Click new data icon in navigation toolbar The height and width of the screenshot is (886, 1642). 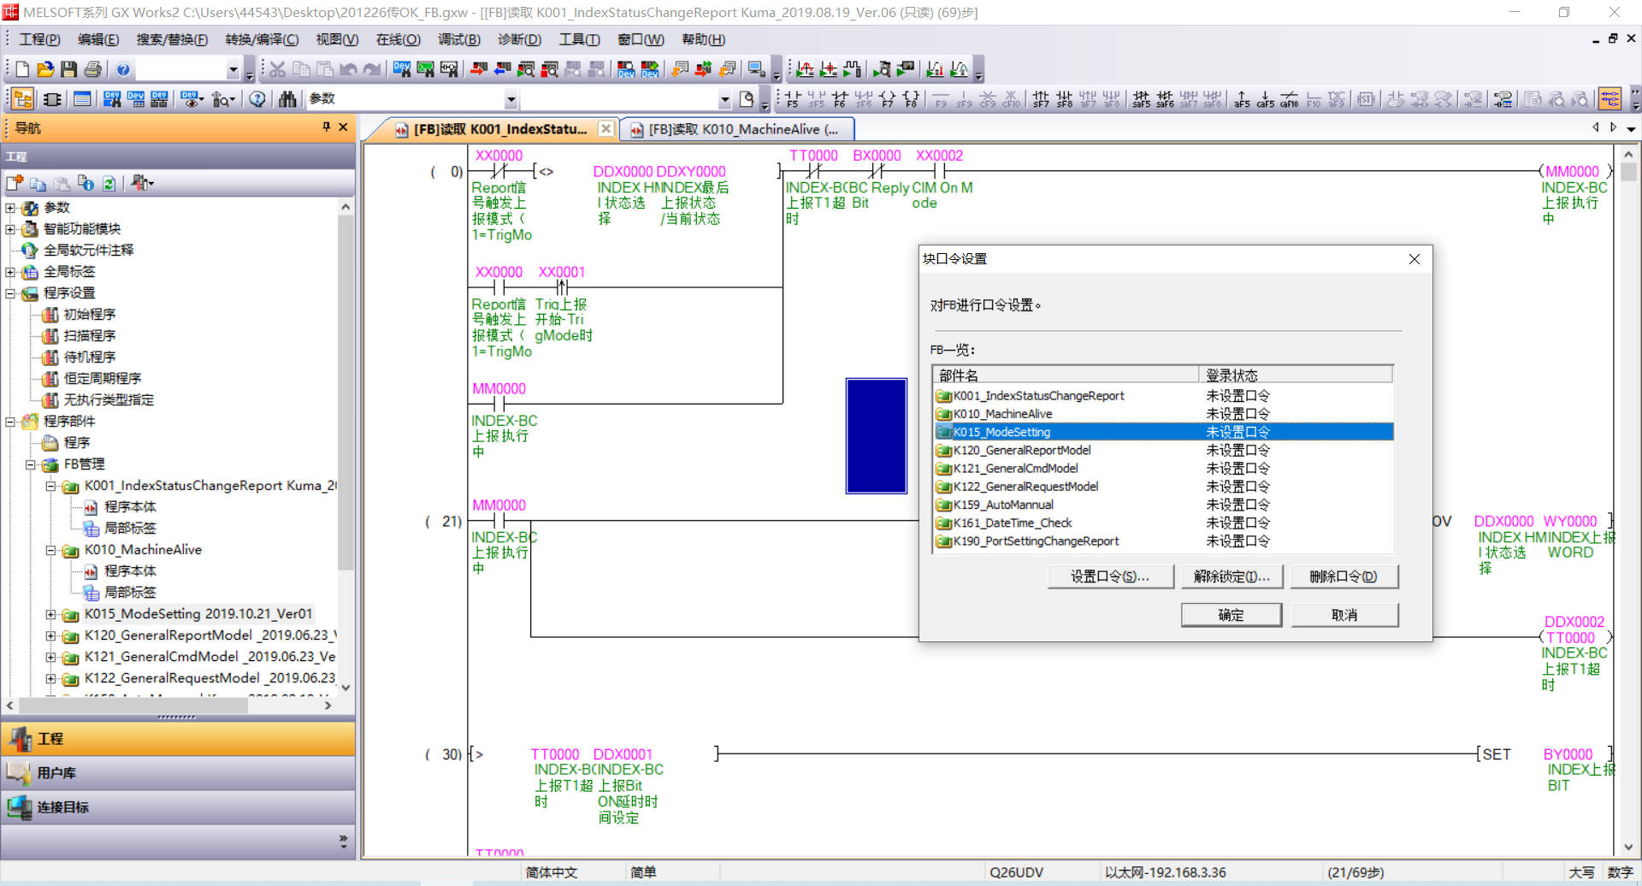tap(15, 183)
